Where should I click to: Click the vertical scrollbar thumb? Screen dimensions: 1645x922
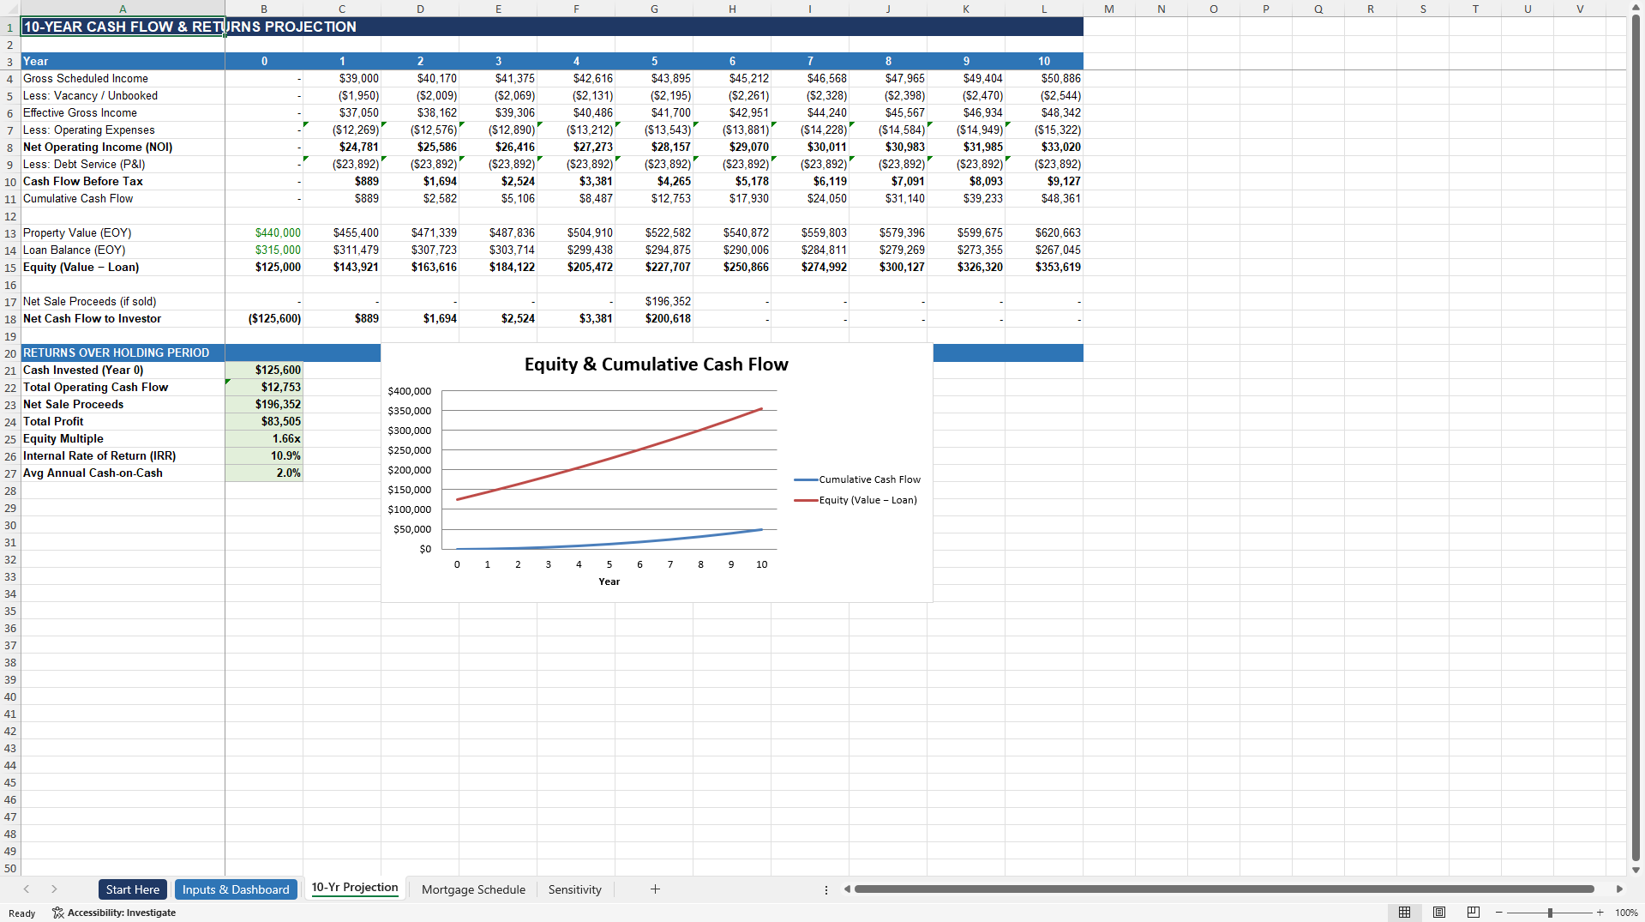[1636, 437]
